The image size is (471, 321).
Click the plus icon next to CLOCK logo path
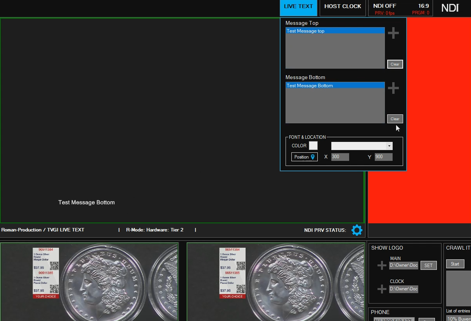(381, 288)
